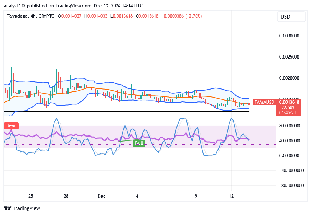Select the TAMAUSD price tag

click(x=264, y=102)
